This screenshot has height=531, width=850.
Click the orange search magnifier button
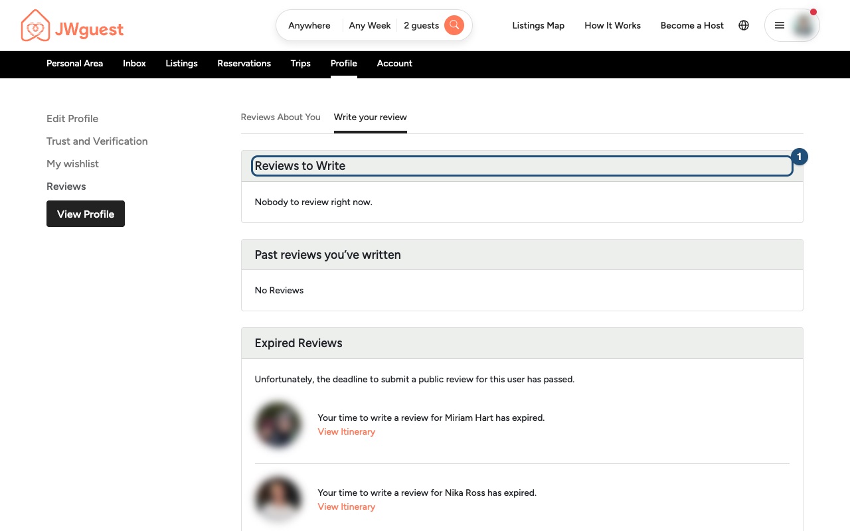454,25
